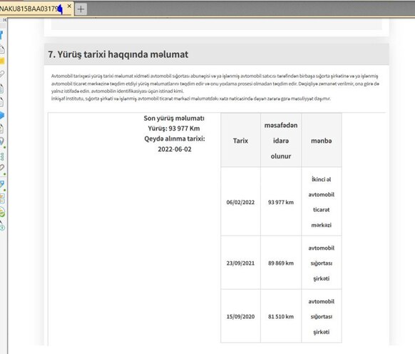Image resolution: width=415 pixels, height=354 pixels.
Task: Collapse the left navigation panel arrow
Action: click(x=5, y=20)
